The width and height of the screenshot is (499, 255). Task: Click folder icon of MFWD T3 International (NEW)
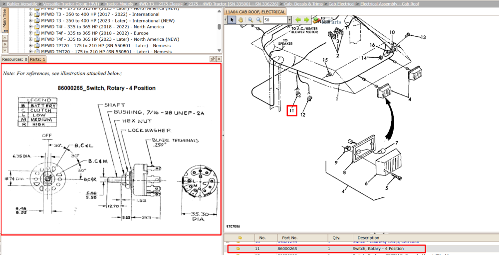pyautogui.click(x=37, y=20)
